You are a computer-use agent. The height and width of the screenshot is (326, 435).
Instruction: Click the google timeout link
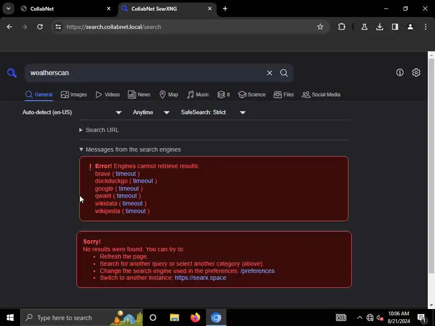129,188
